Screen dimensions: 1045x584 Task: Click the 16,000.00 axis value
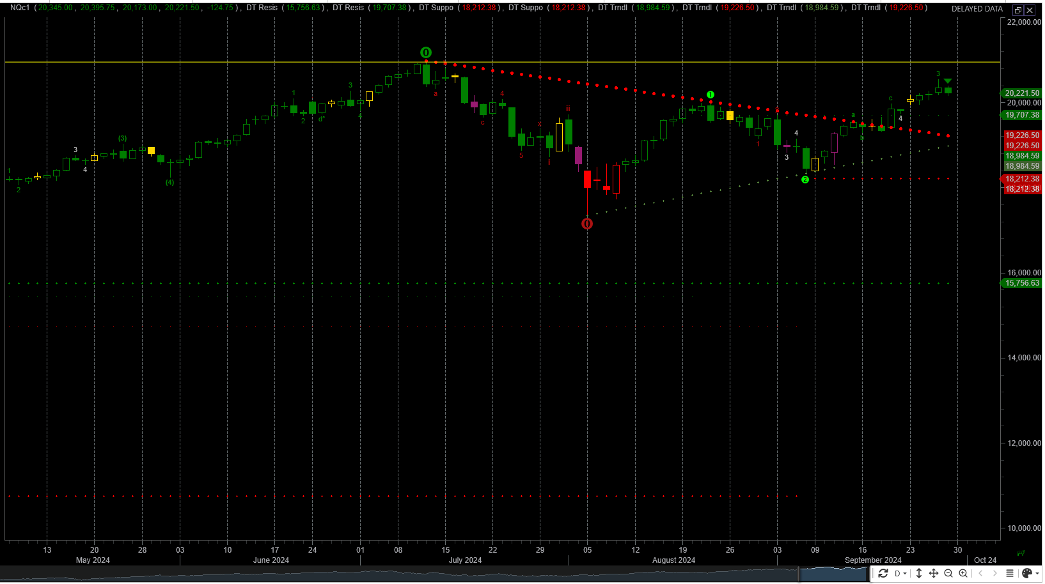click(x=1024, y=273)
